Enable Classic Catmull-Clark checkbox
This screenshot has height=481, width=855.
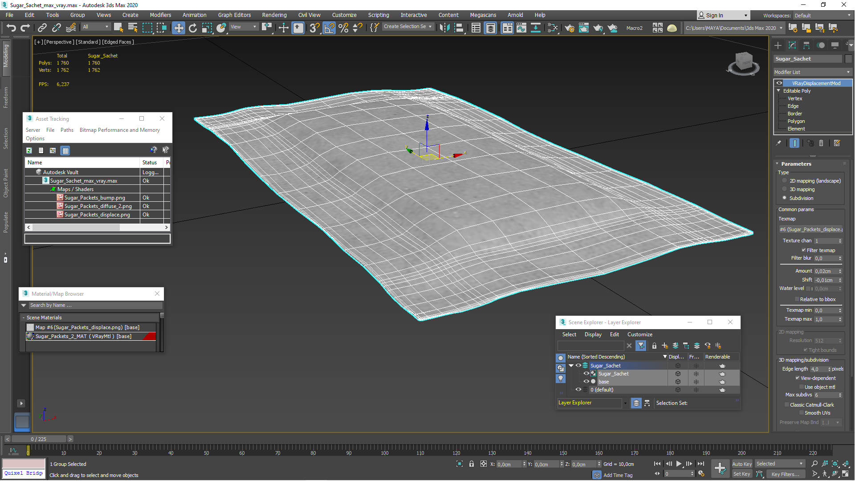[786, 405]
